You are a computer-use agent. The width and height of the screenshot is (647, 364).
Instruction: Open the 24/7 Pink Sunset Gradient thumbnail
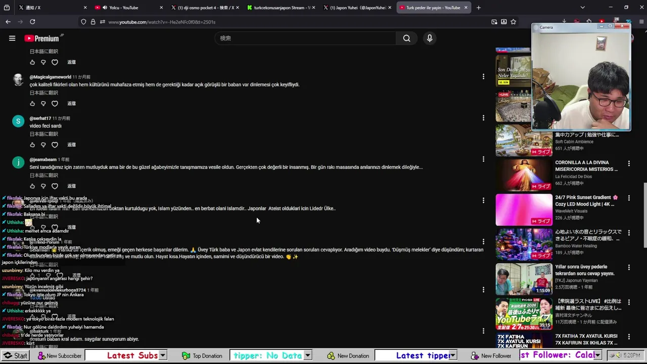(524, 210)
